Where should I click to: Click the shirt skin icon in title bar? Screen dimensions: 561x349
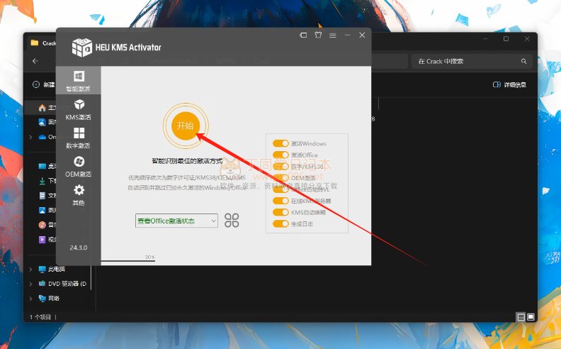[318, 35]
